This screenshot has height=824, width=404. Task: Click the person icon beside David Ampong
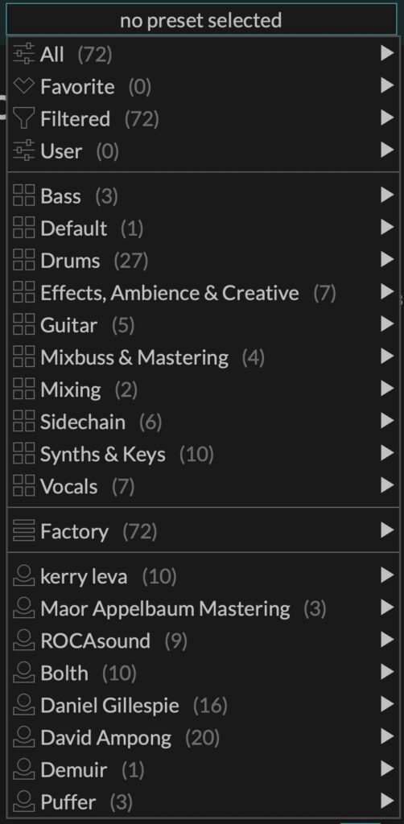(x=23, y=737)
